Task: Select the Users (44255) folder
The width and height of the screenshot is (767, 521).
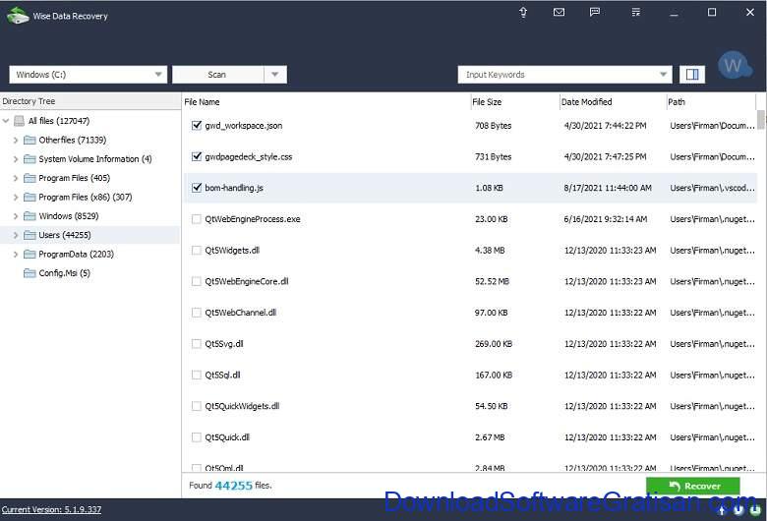Action: click(65, 235)
